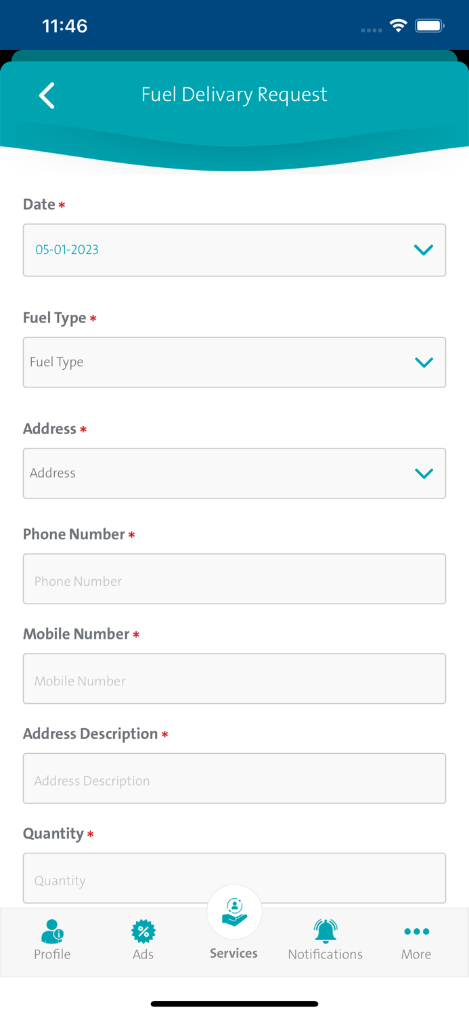The width and height of the screenshot is (469, 1016).
Task: Tap the Wi-Fi status icon
Action: [x=398, y=26]
